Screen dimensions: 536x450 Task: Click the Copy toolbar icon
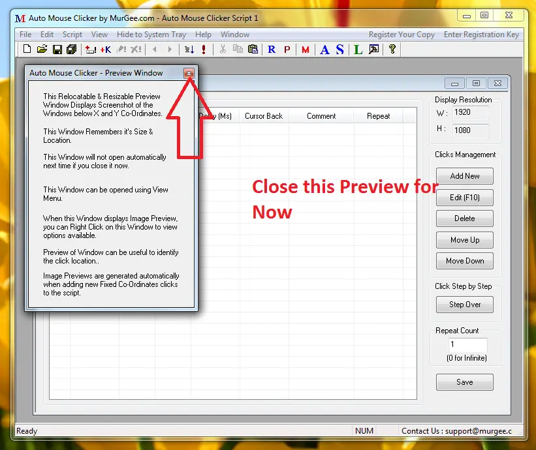click(238, 49)
